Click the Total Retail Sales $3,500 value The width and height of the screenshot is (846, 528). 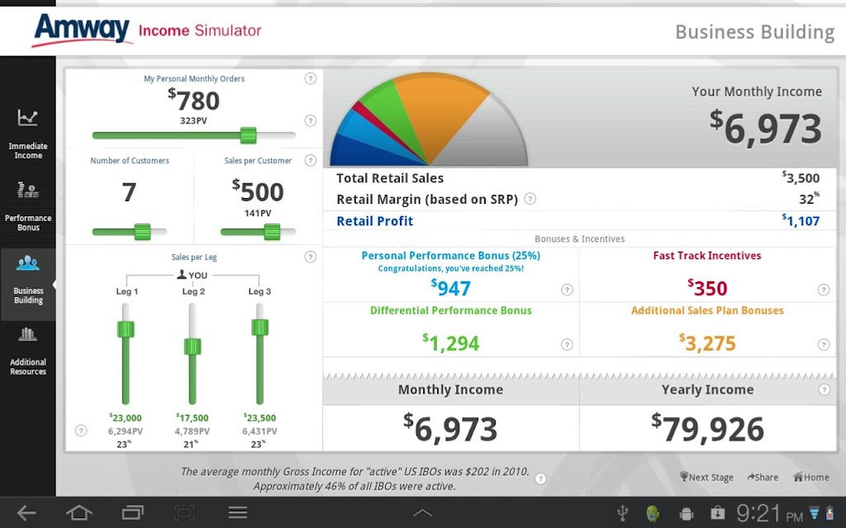(801, 178)
